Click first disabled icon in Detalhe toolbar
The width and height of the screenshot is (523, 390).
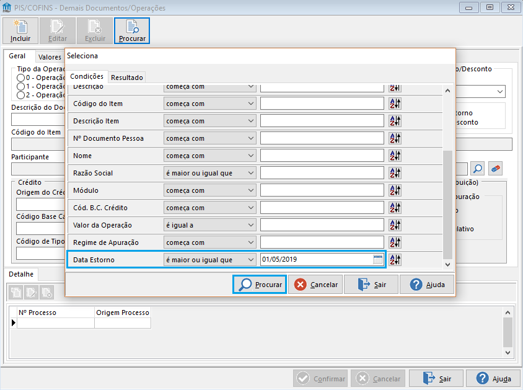(15, 292)
